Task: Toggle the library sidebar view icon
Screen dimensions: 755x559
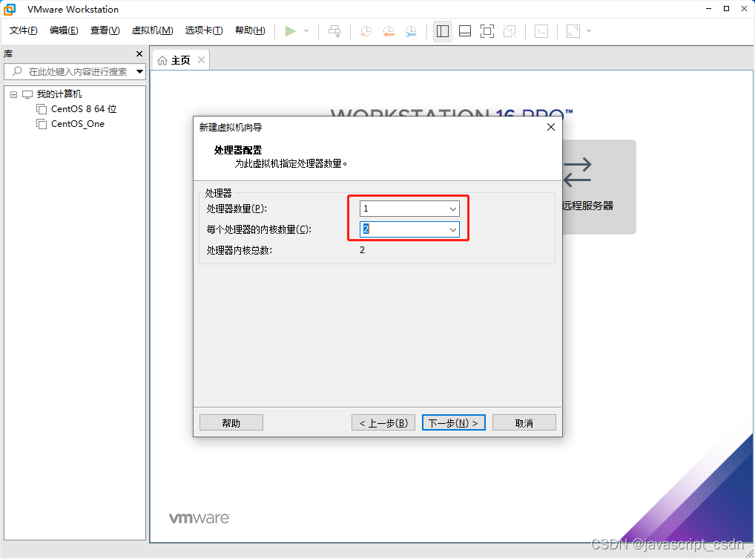Action: tap(443, 31)
